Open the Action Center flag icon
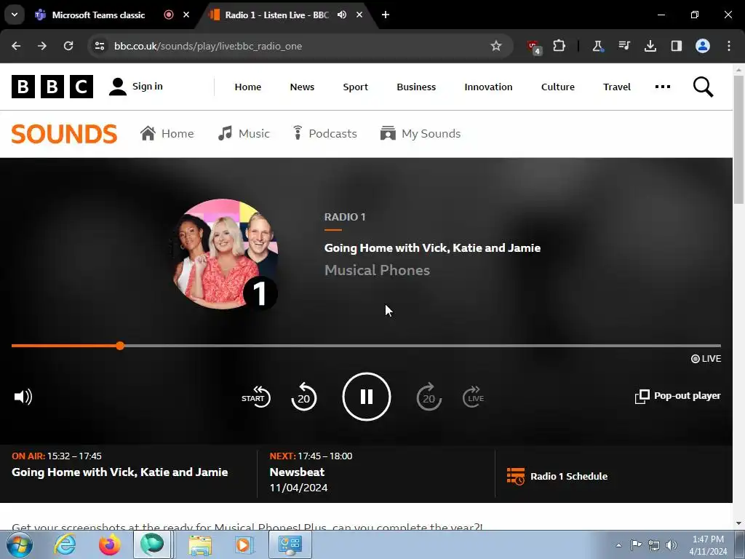 click(636, 545)
